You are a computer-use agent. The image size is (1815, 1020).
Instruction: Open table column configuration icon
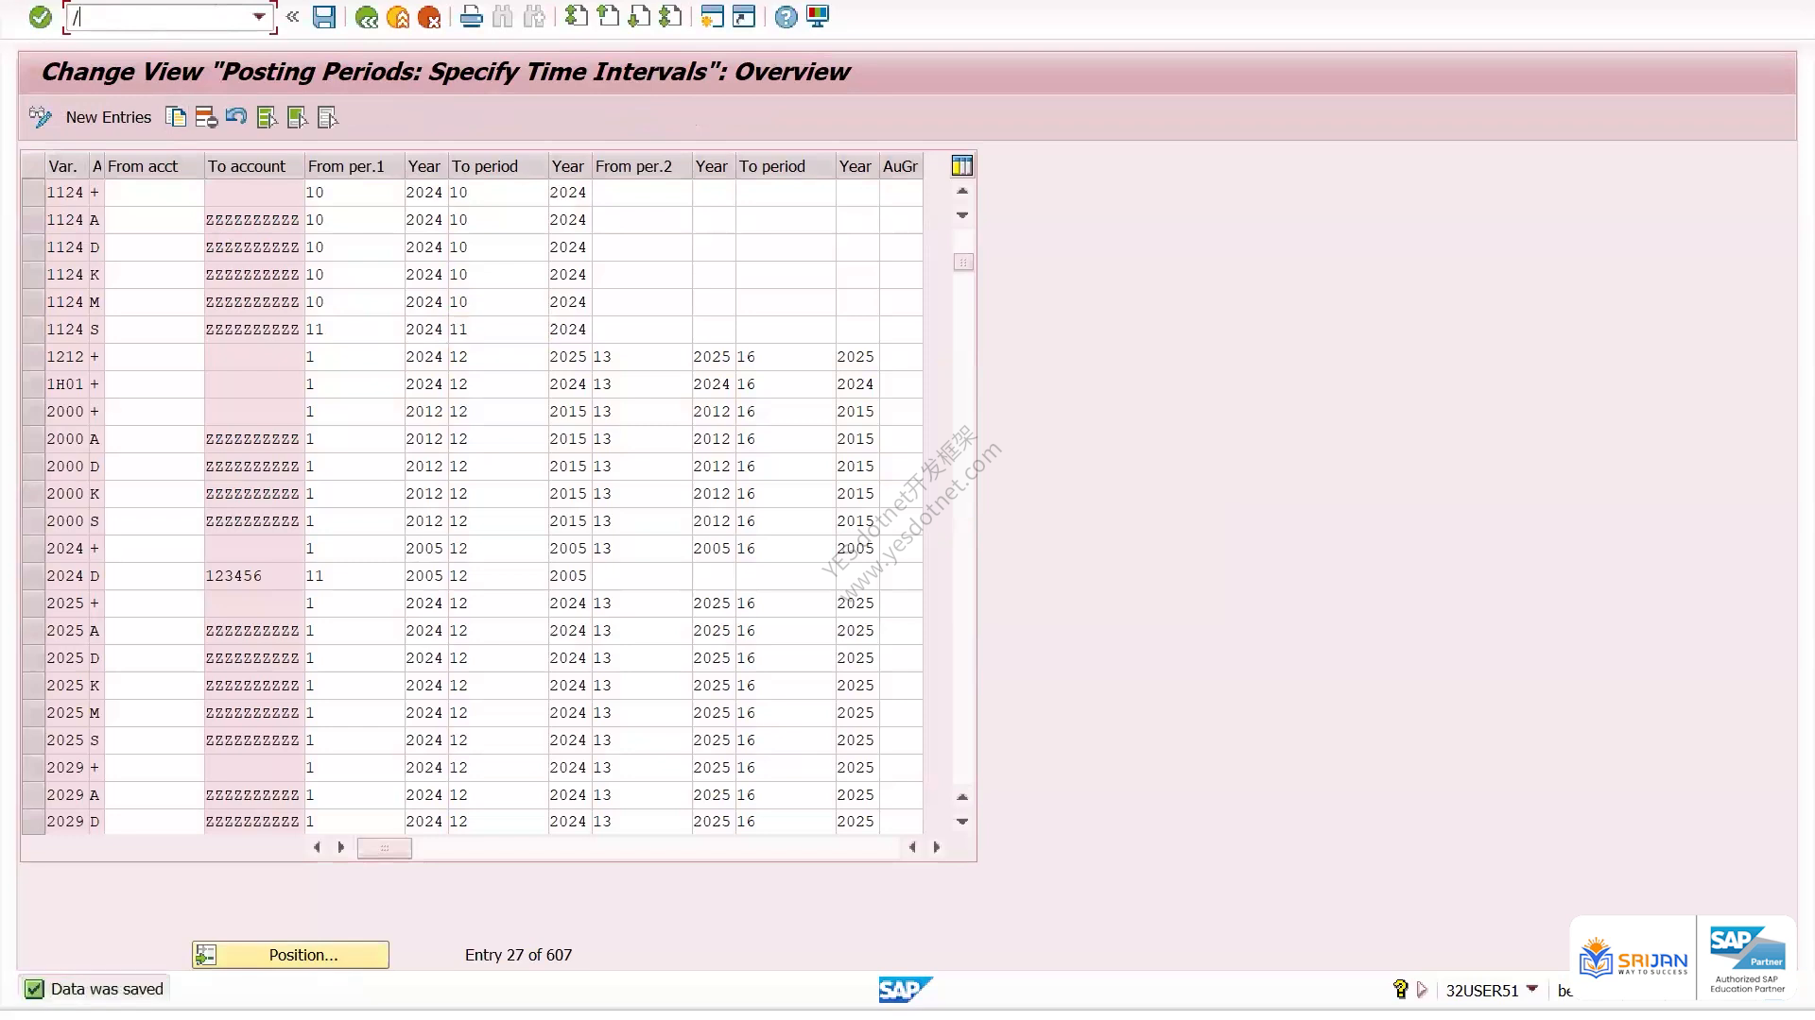[962, 166]
